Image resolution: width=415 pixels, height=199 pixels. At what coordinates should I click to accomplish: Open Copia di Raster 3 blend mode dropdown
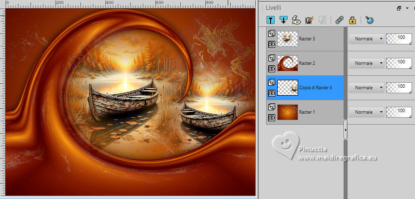click(x=366, y=87)
